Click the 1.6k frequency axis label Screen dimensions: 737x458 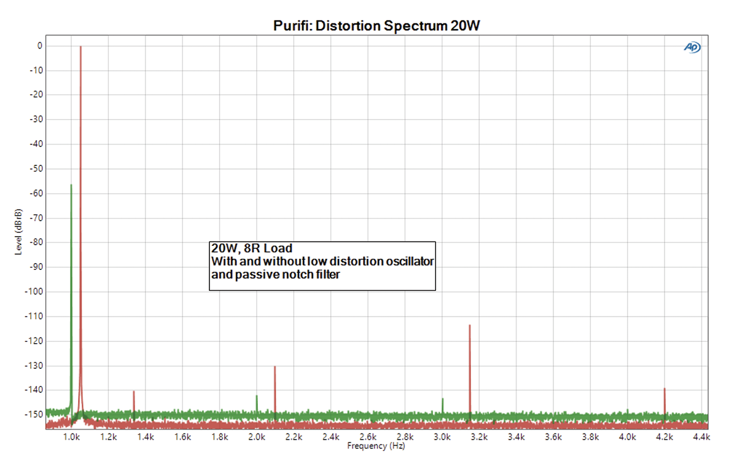(x=182, y=437)
